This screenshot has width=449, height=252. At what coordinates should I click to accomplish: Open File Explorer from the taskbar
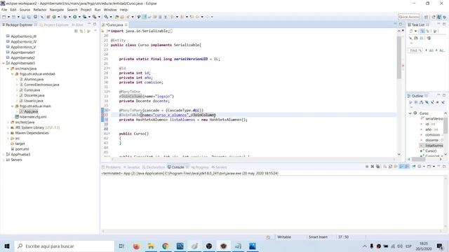pos(151,246)
